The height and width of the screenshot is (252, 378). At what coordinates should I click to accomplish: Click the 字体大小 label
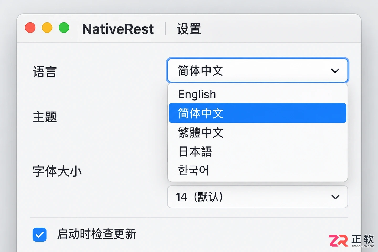click(57, 171)
